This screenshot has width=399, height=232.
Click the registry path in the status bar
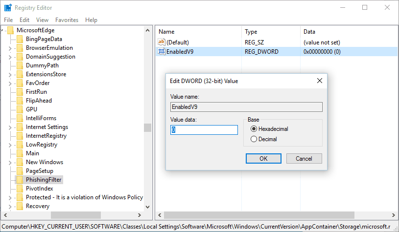pos(196,227)
